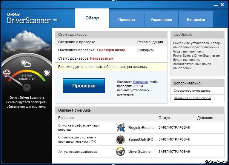Open the Обзор tab
Viewport: 229px width, 165px height.
point(92,18)
